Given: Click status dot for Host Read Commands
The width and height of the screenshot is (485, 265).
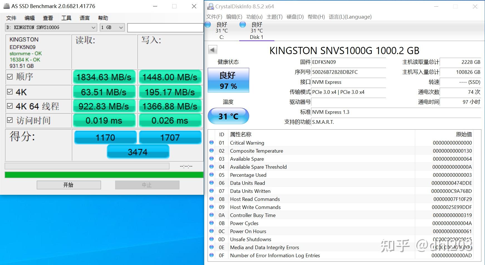Looking at the screenshot, I should click(211, 199).
